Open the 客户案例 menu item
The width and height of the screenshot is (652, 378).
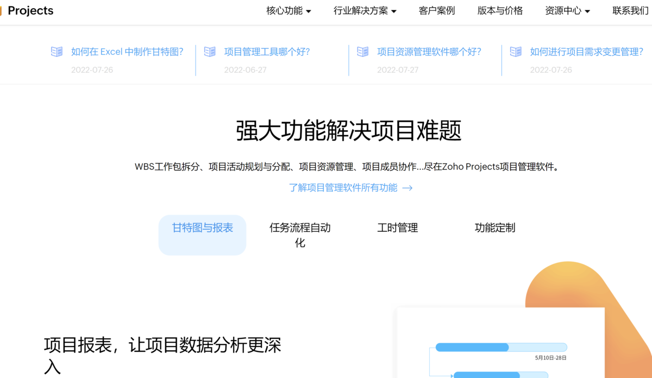tap(437, 10)
